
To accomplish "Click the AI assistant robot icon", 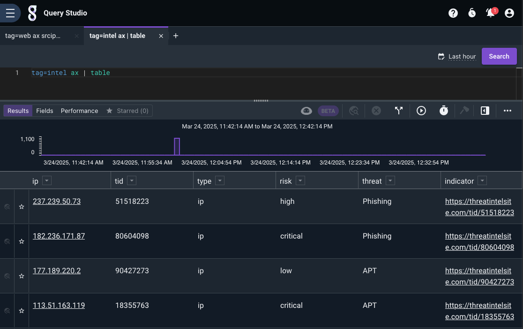I will pos(306,111).
